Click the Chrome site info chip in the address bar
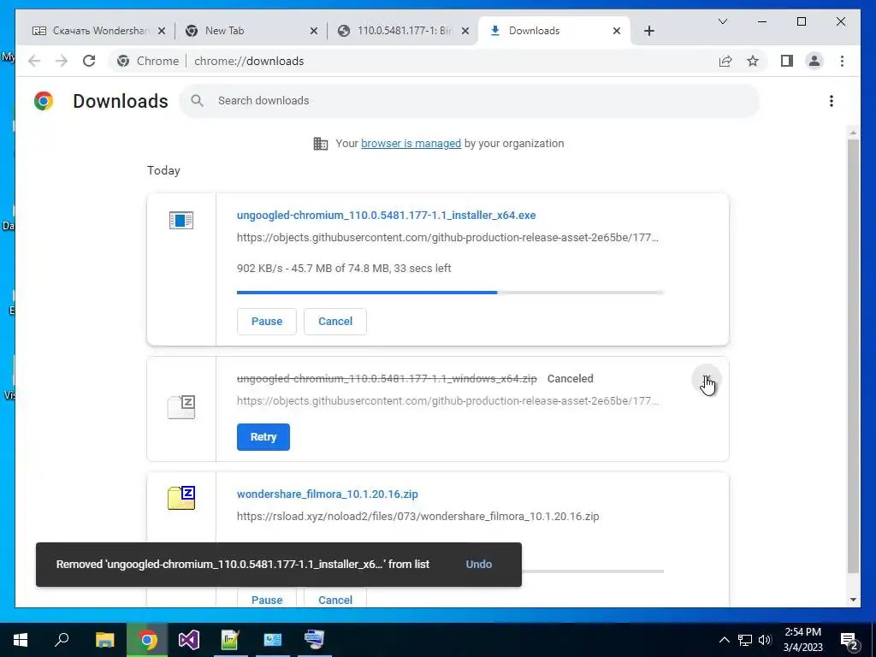 147,61
